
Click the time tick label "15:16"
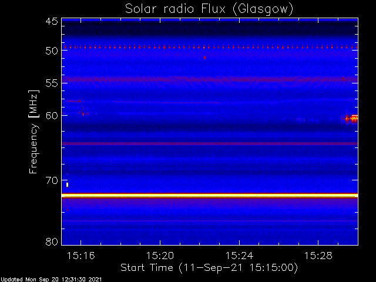click(81, 256)
